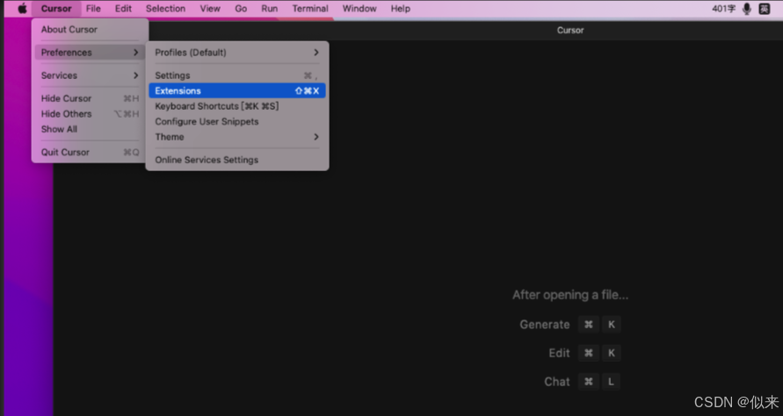Choose Show All
The width and height of the screenshot is (783, 416).
[90, 129]
